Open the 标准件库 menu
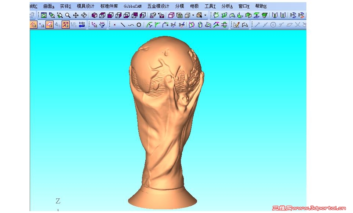The image size is (353, 213). [x=109, y=6]
